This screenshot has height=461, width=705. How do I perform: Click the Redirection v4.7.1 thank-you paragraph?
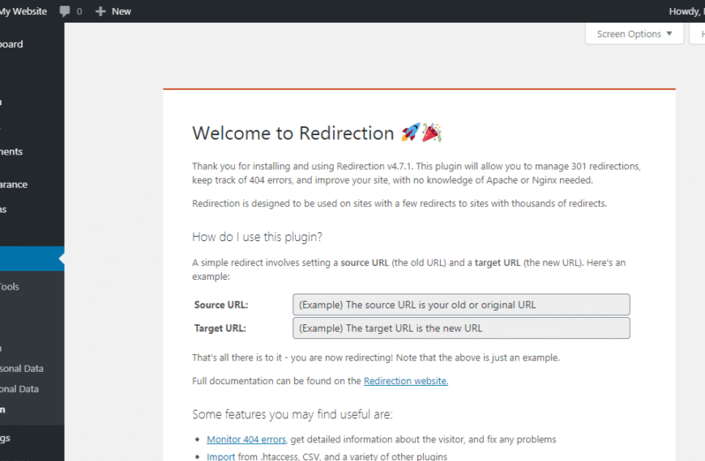click(x=417, y=173)
